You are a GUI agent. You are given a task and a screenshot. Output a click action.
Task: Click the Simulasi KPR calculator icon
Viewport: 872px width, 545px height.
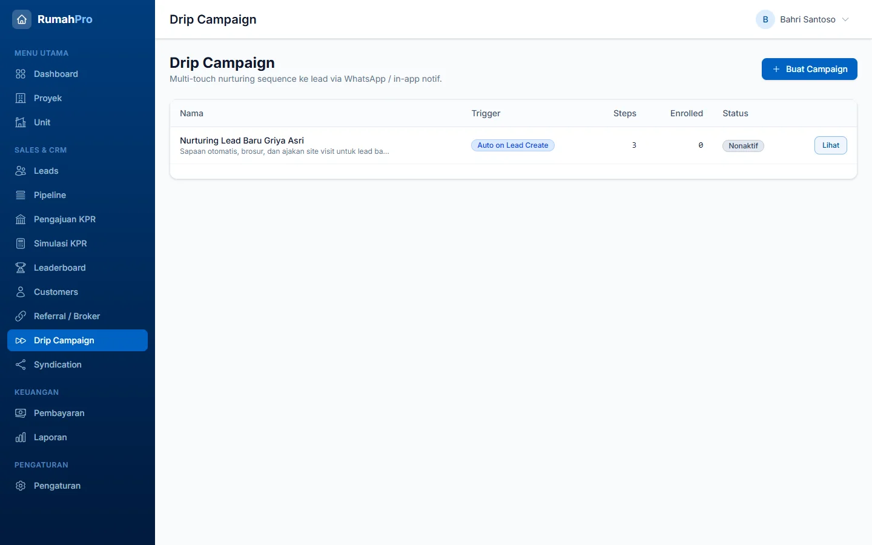click(21, 243)
